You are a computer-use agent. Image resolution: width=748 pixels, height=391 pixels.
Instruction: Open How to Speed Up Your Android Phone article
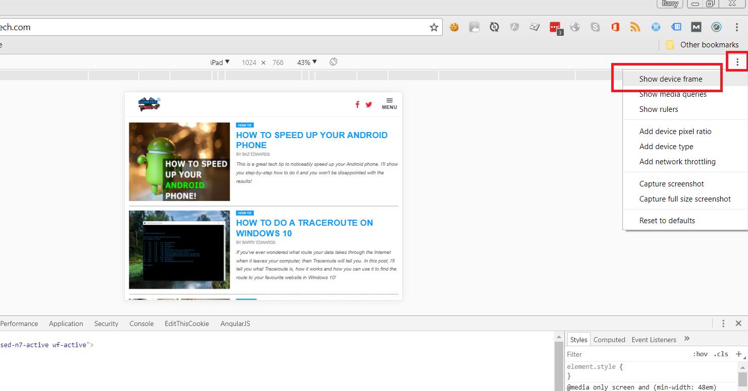[311, 140]
